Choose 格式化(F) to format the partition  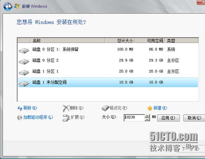coord(118,108)
